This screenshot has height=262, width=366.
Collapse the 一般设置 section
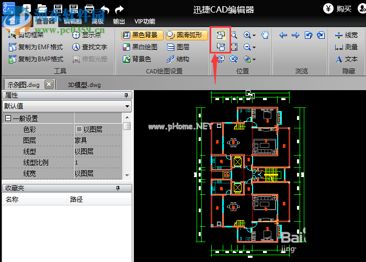pos(8,118)
